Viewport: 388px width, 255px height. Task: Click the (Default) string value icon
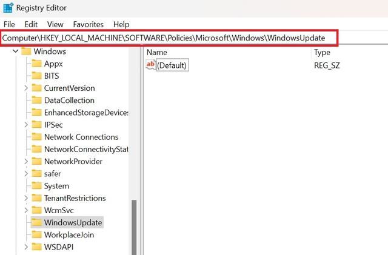point(151,65)
